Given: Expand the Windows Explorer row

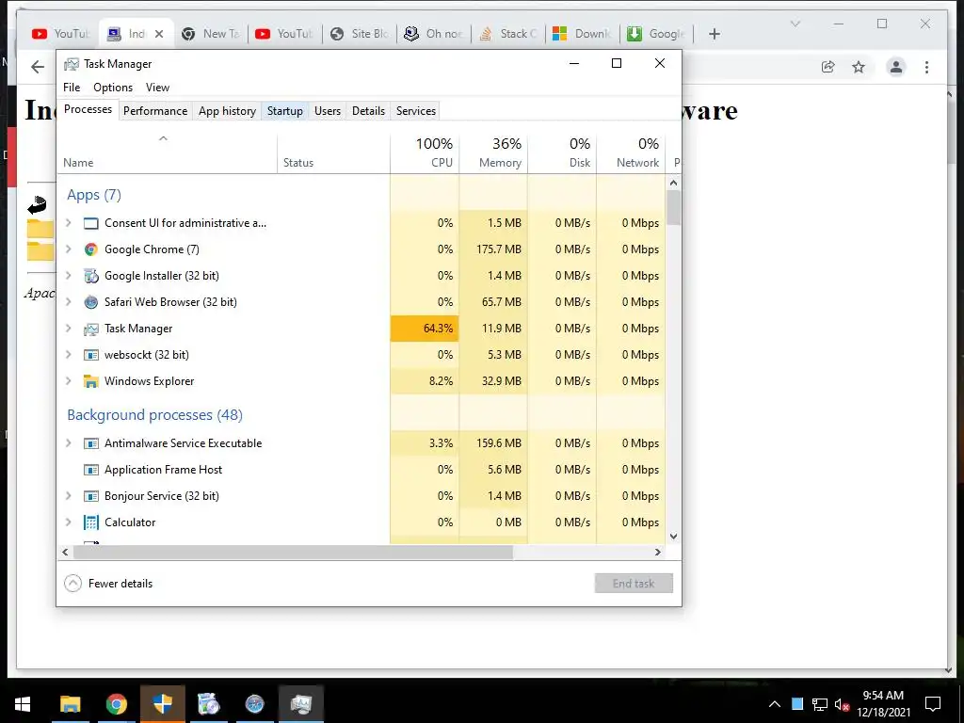Looking at the screenshot, I should 68,381.
